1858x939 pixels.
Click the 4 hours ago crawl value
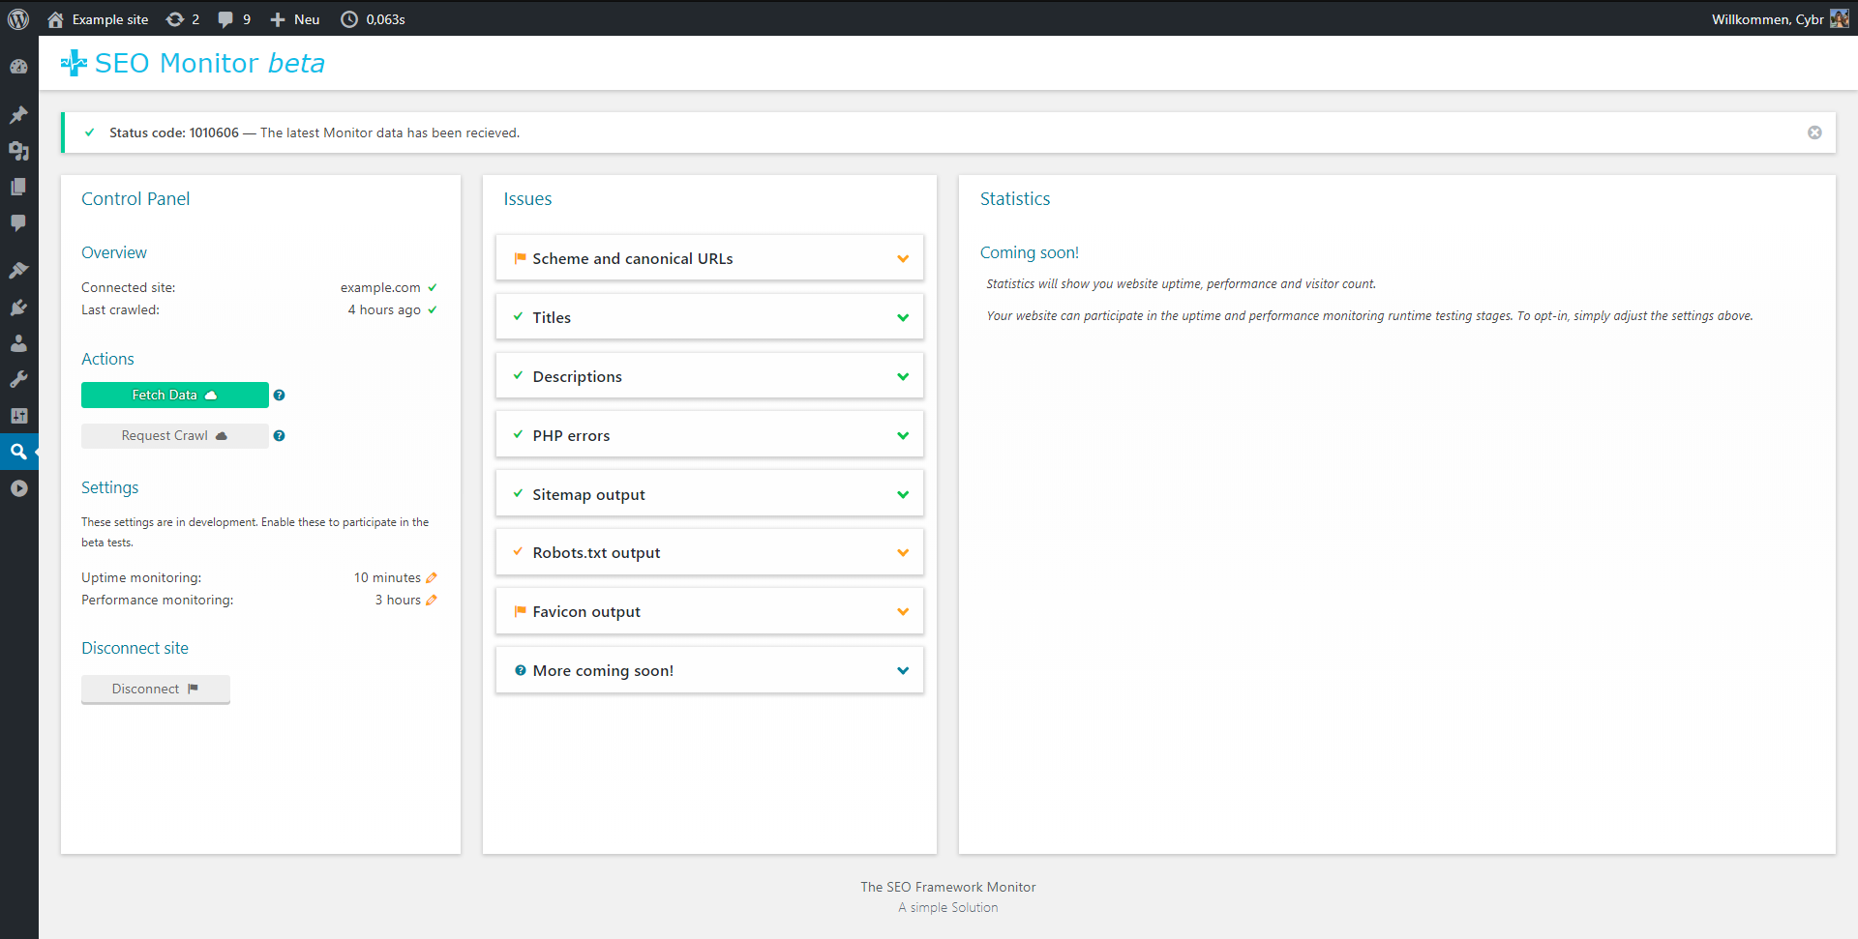click(384, 310)
